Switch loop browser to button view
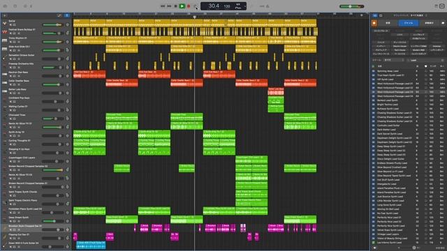 click(x=375, y=15)
